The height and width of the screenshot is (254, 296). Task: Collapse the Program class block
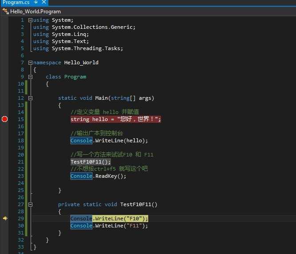30,77
